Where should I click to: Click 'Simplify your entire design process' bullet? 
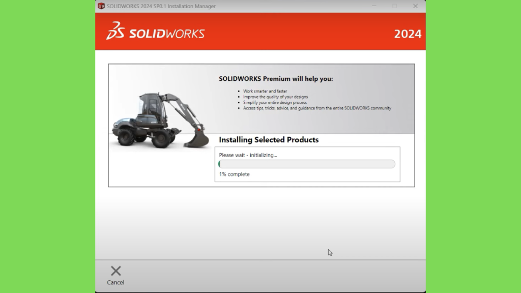tap(275, 102)
